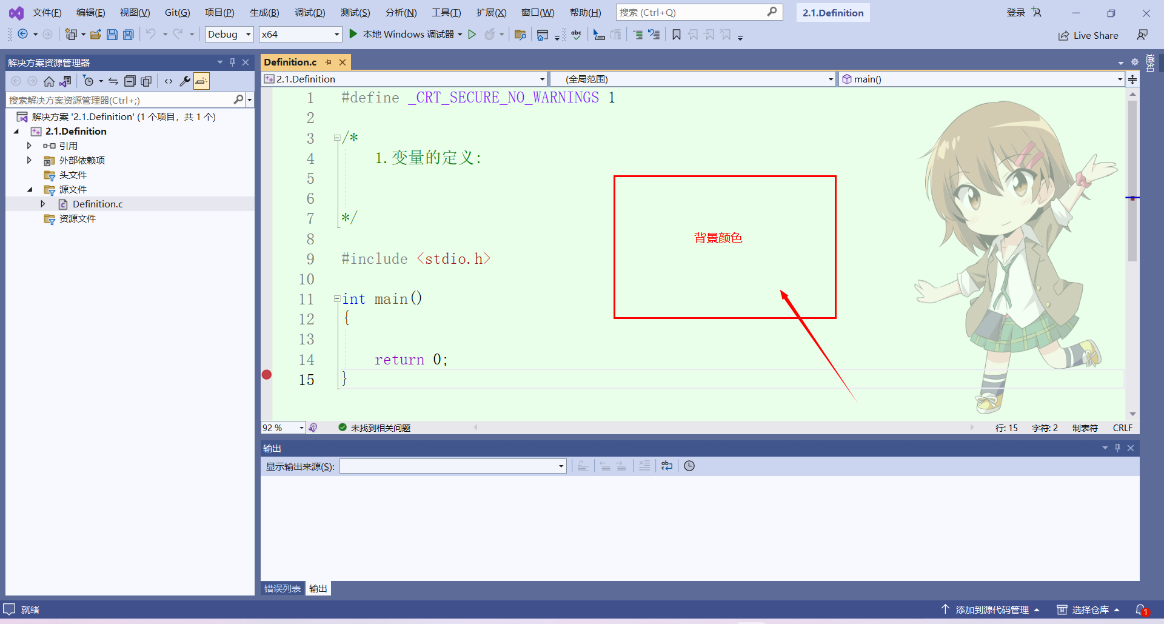This screenshot has width=1164, height=624.
Task: Click the split editor icon above scrollbar
Action: (1132, 79)
